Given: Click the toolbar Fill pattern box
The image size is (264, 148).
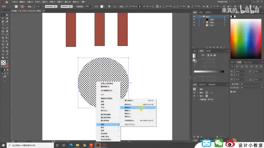Looking at the screenshot, I should click(3, 63).
